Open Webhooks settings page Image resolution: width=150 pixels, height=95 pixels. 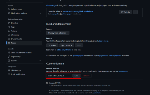click(15, 35)
